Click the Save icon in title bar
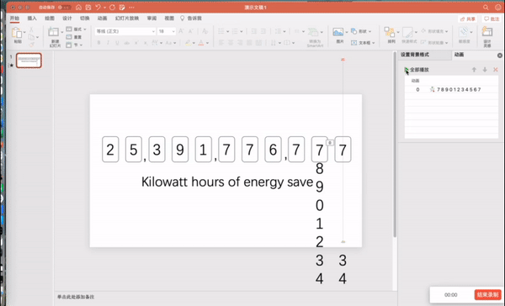This screenshot has height=306, width=505. tap(88, 7)
